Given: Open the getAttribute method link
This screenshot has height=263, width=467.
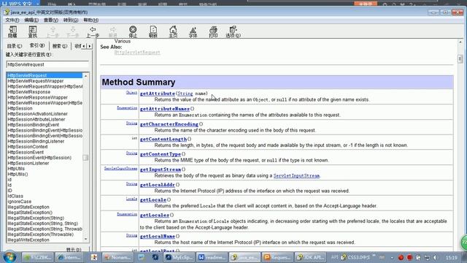Looking at the screenshot, I should coord(158,94).
